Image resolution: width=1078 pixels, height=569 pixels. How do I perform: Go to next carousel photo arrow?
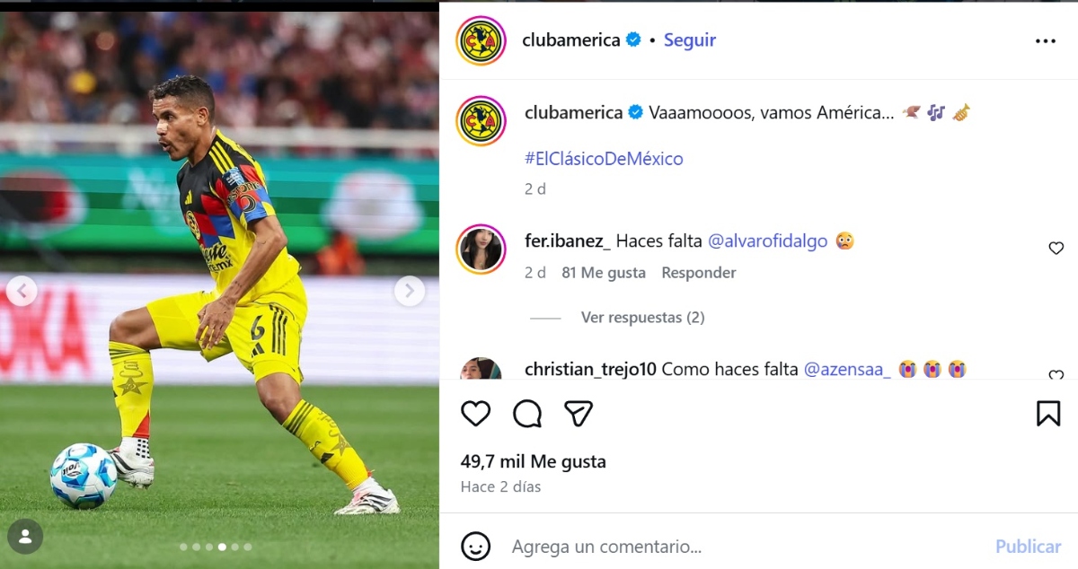[x=410, y=291]
